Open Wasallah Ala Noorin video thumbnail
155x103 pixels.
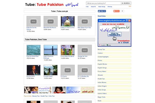51,21
